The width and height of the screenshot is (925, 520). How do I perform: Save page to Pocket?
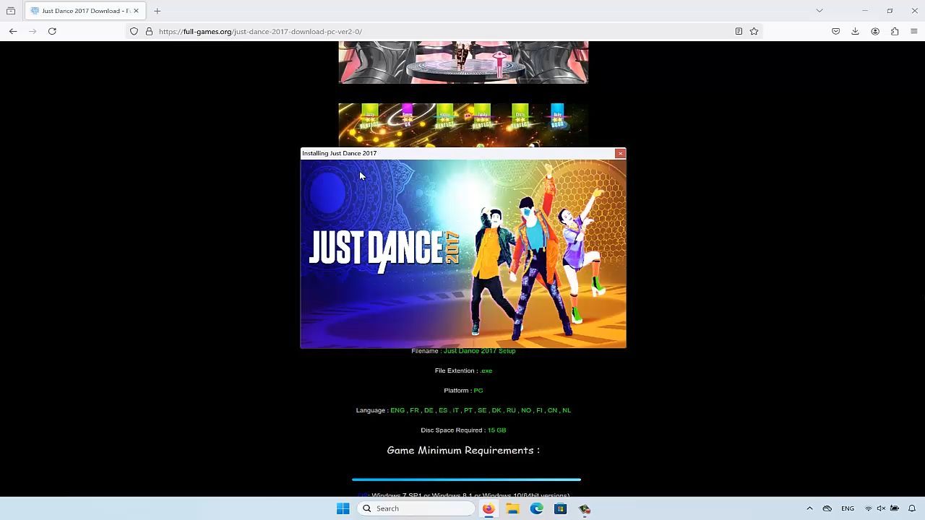click(x=835, y=31)
